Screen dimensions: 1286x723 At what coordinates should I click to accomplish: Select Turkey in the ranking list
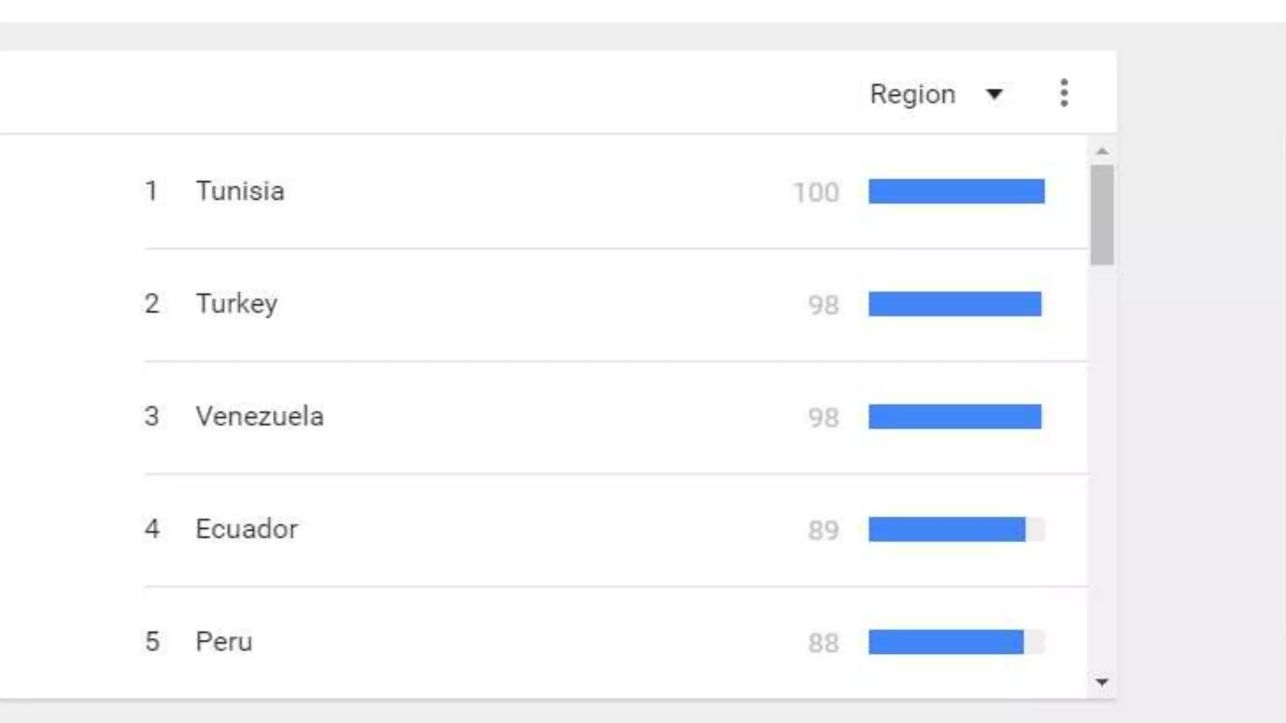click(x=236, y=304)
